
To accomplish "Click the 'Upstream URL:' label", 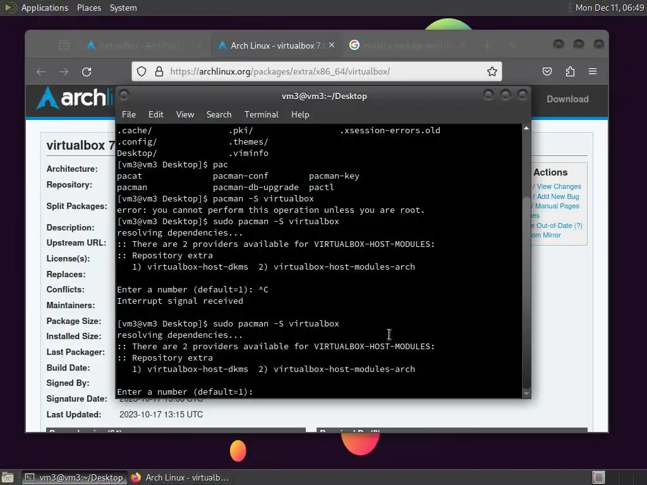I will pyautogui.click(x=76, y=242).
